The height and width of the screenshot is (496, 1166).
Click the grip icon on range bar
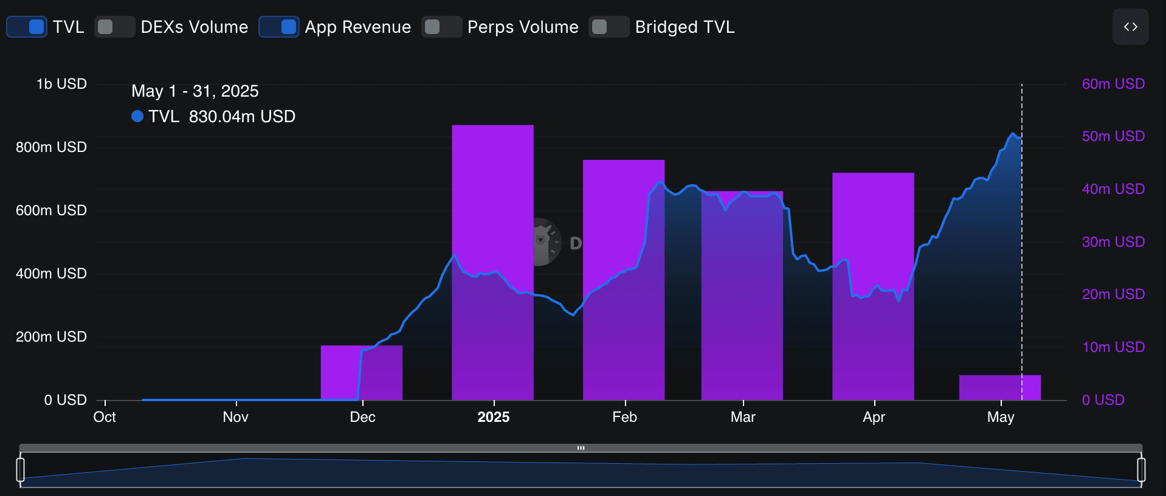(x=581, y=448)
